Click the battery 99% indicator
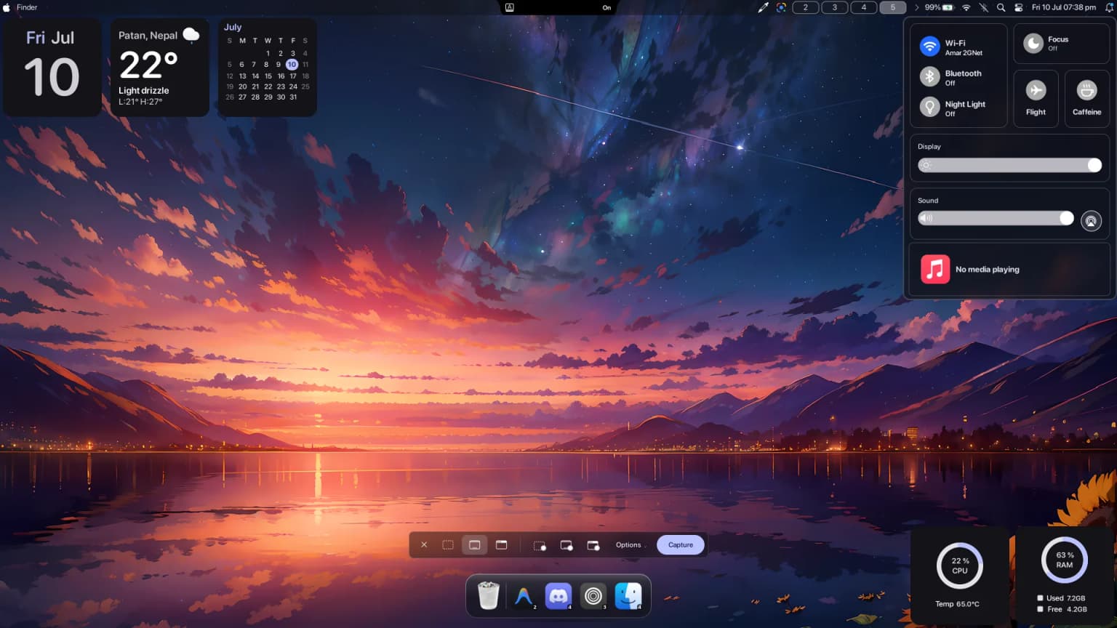 939,7
